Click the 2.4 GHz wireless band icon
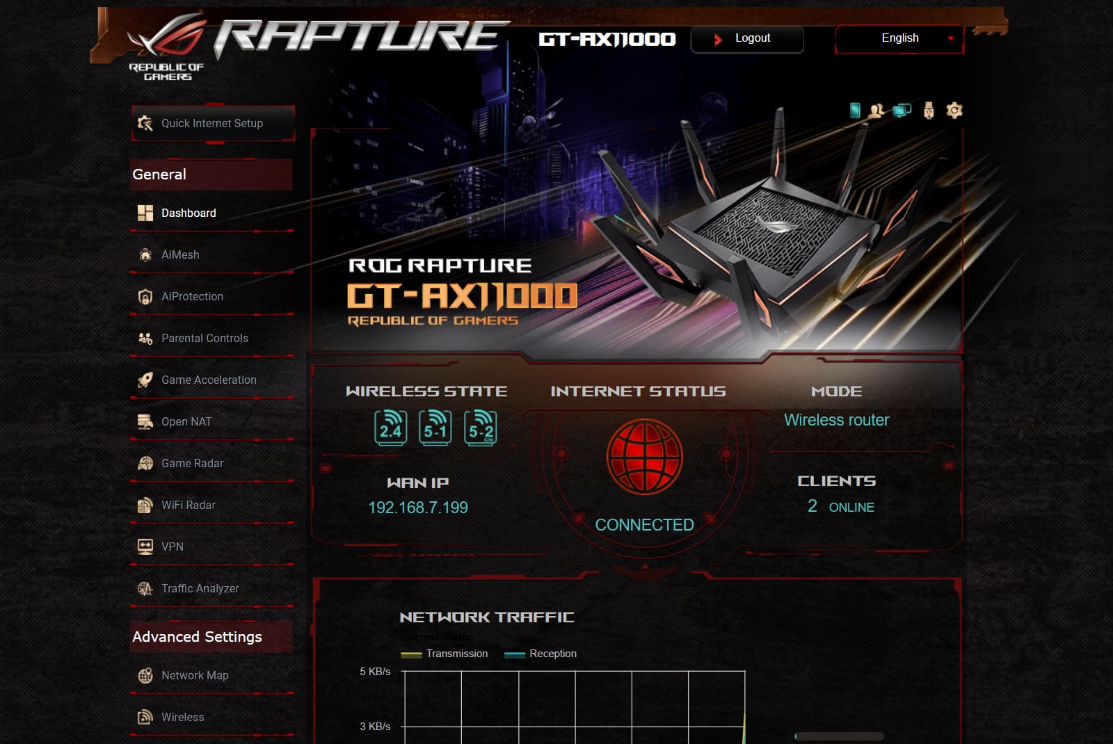Viewport: 1113px width, 744px height. coord(390,427)
